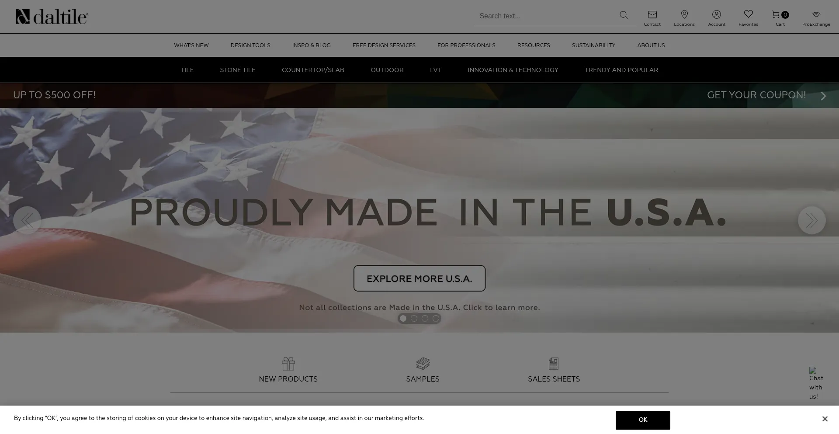Go to the previous carousel slide arrow

point(27,220)
